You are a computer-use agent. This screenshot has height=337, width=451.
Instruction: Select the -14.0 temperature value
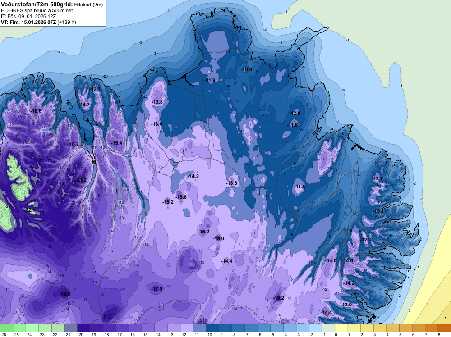331,260
